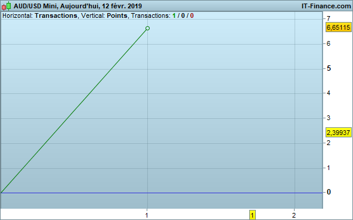353x220 pixels.
Task: Click the Vertical: Points setting
Action: click(x=104, y=15)
